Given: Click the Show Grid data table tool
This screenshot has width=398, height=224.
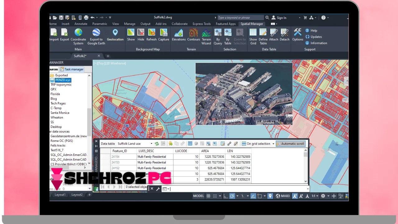Looking at the screenshot, I should coord(253,36).
